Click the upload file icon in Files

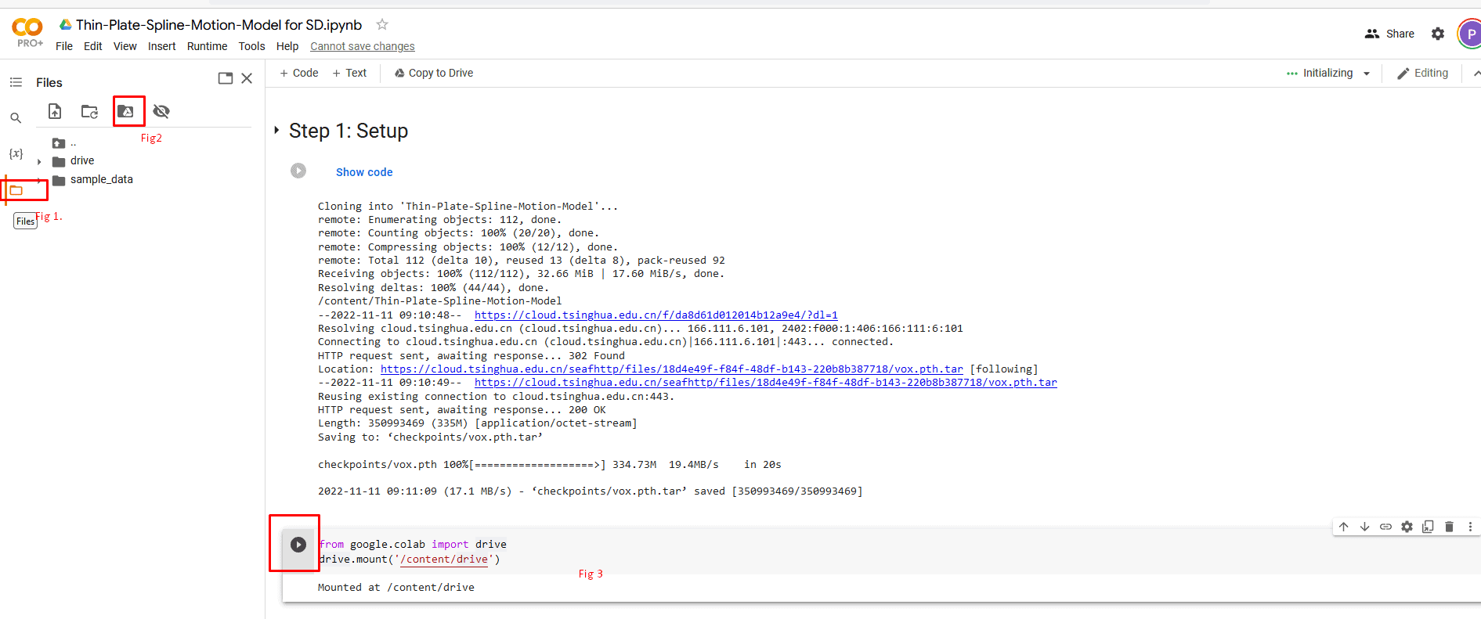click(x=55, y=111)
